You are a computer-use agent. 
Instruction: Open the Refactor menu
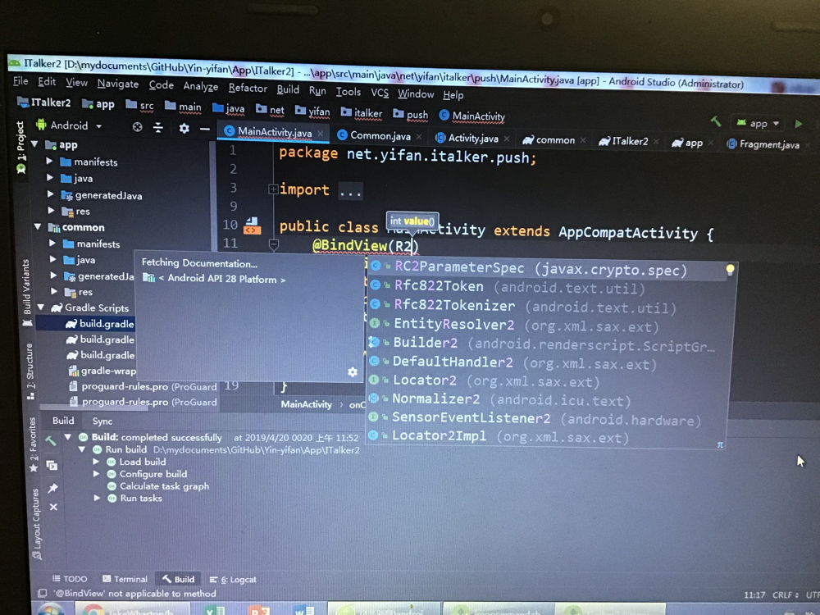(248, 88)
